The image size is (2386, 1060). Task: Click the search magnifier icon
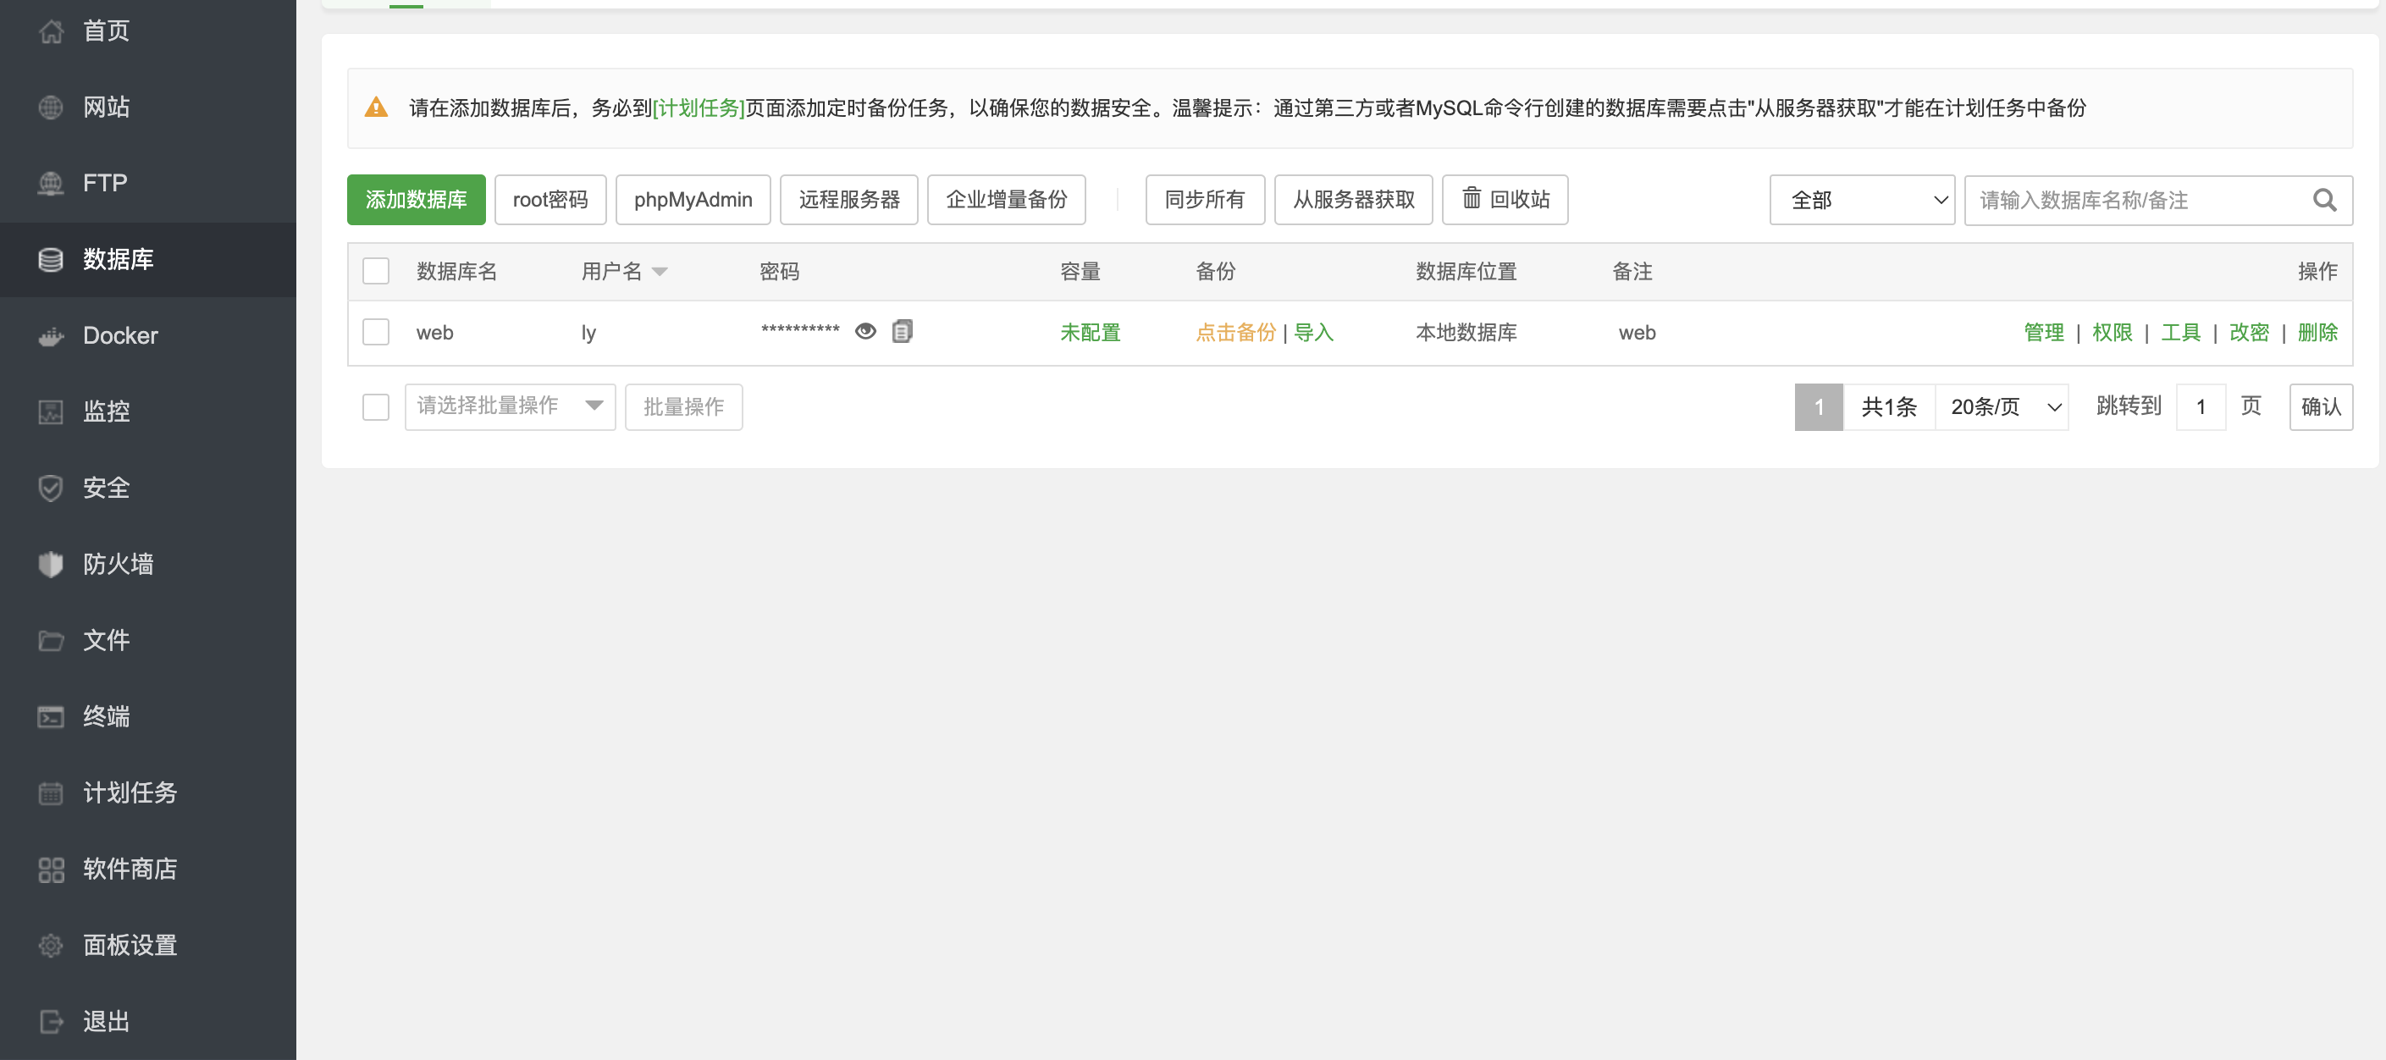(x=2324, y=199)
